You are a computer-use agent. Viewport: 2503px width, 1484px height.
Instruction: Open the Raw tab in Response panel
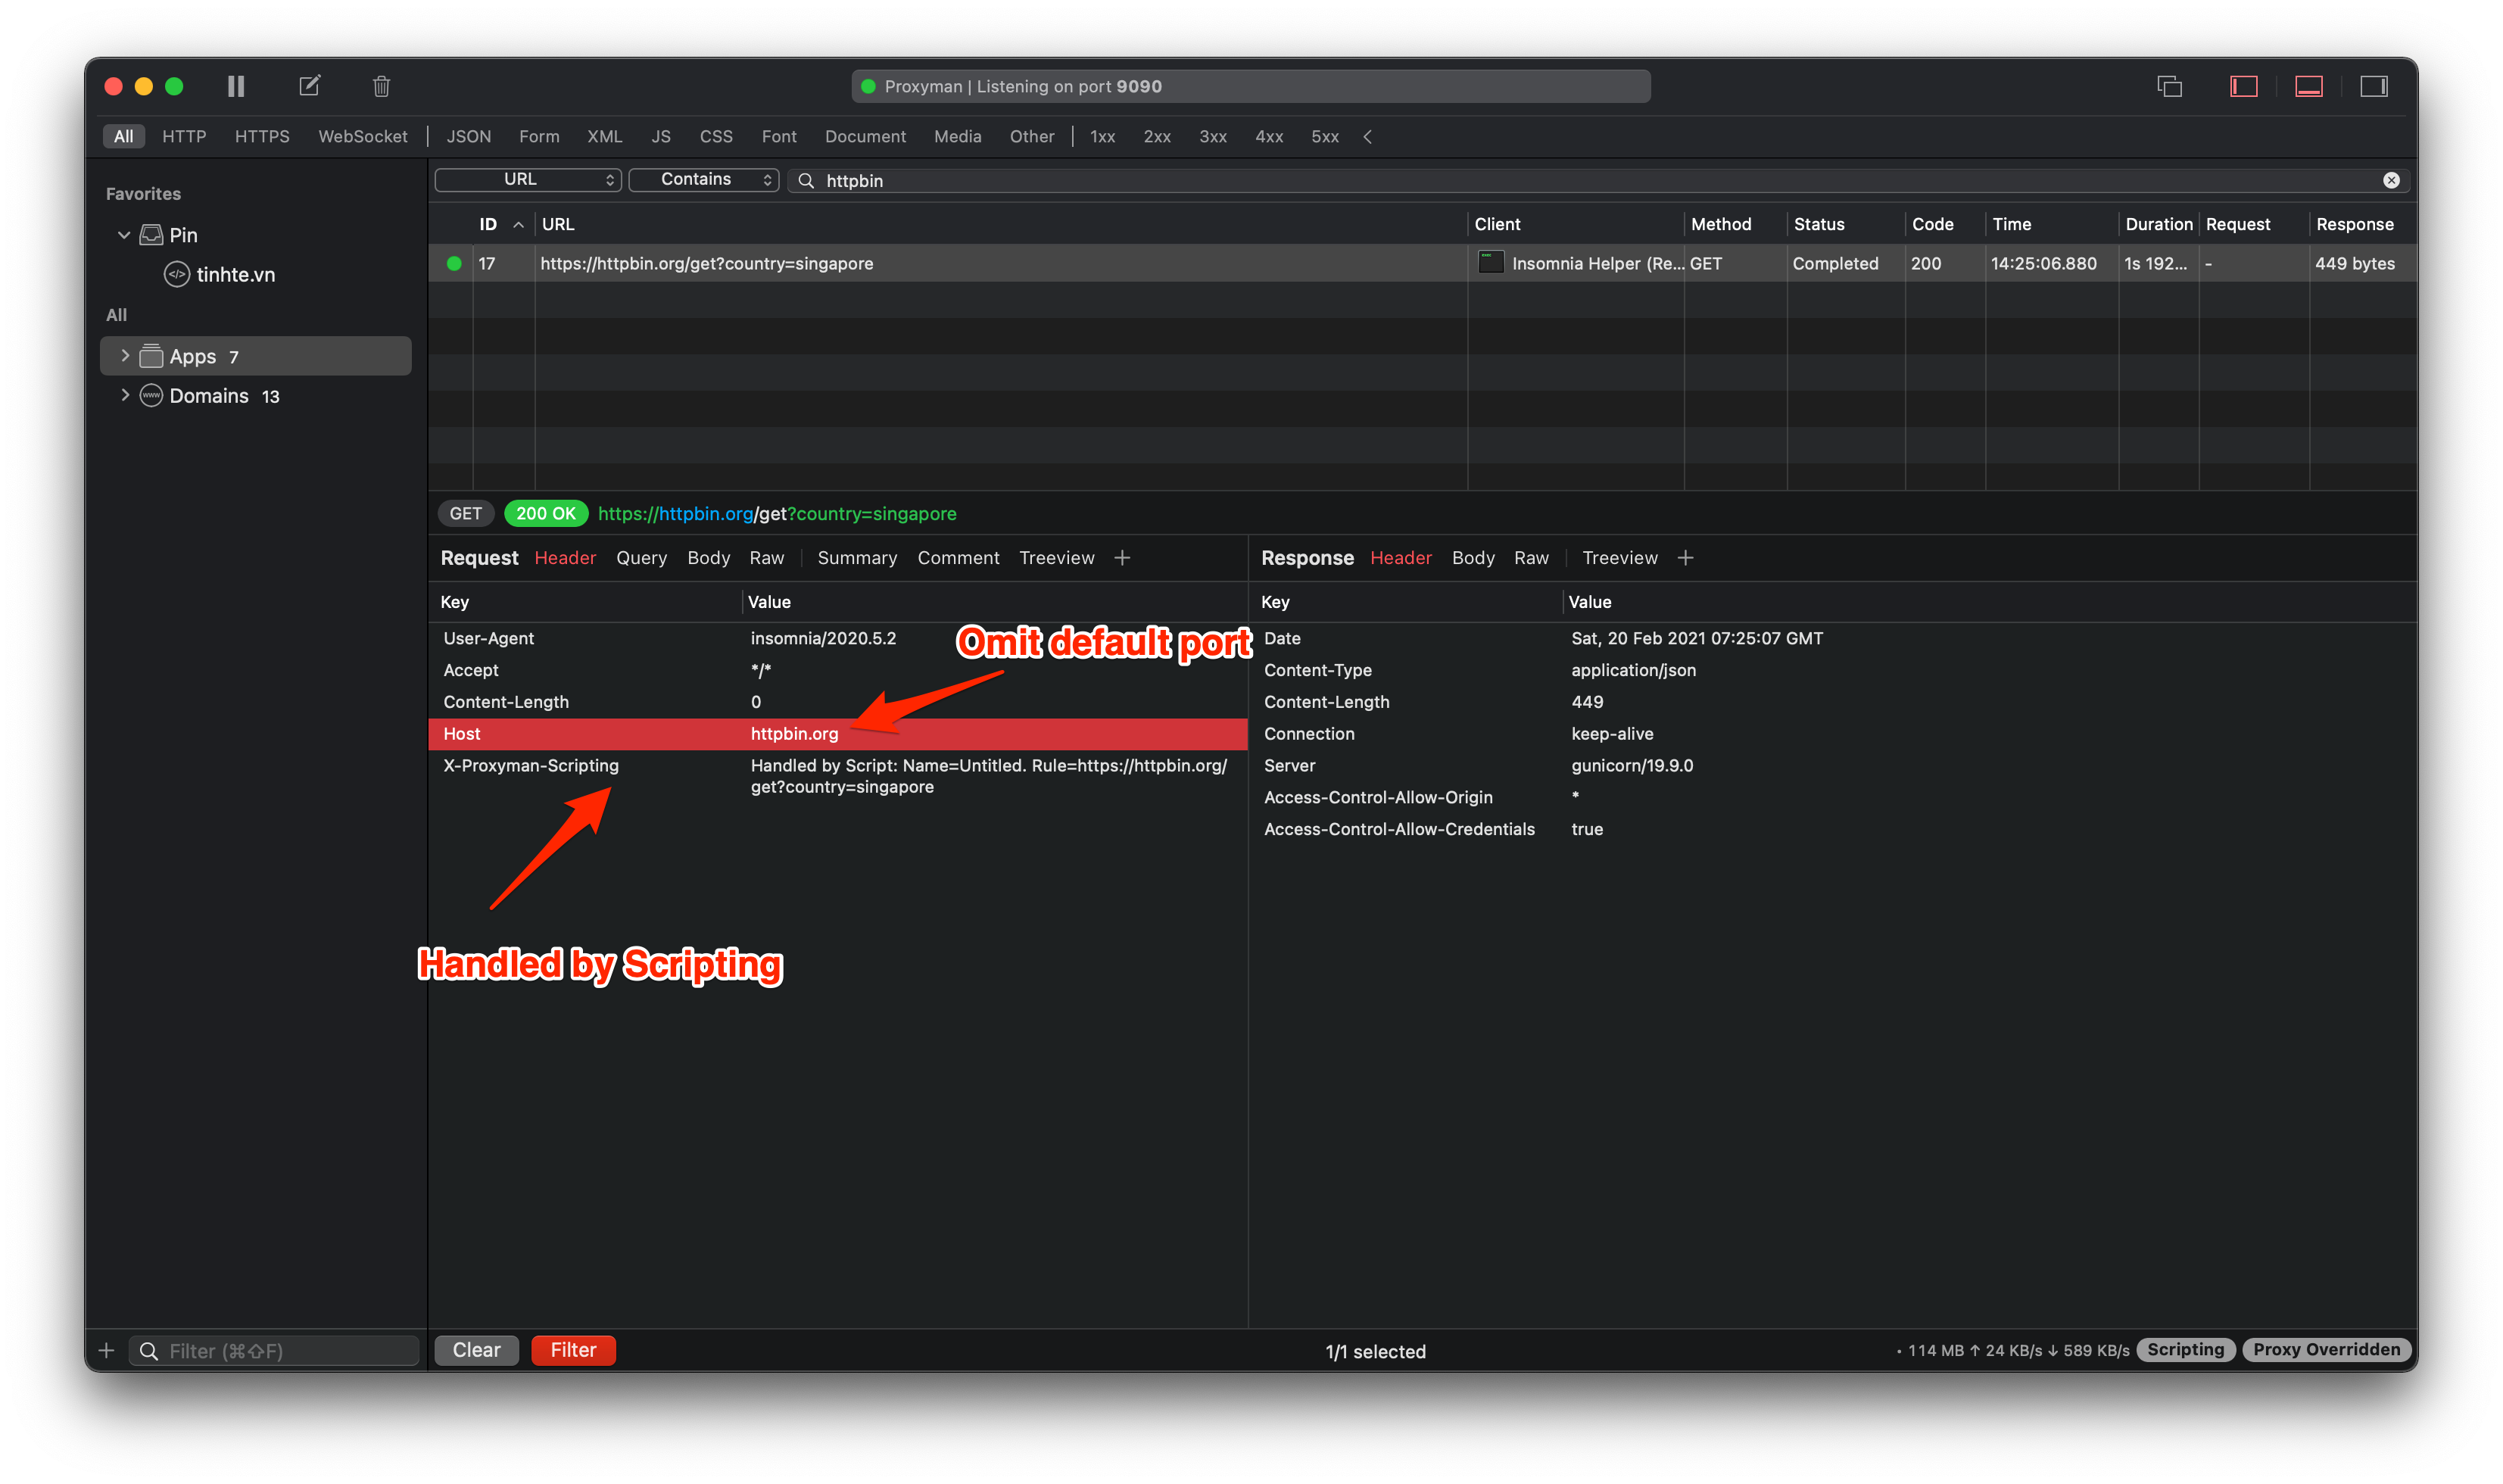coord(1532,558)
